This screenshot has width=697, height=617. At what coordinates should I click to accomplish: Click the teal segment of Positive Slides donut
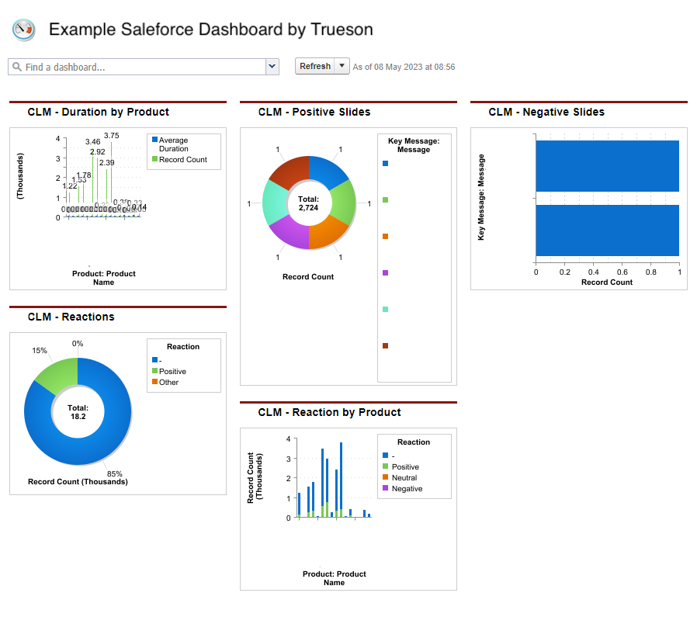(274, 203)
